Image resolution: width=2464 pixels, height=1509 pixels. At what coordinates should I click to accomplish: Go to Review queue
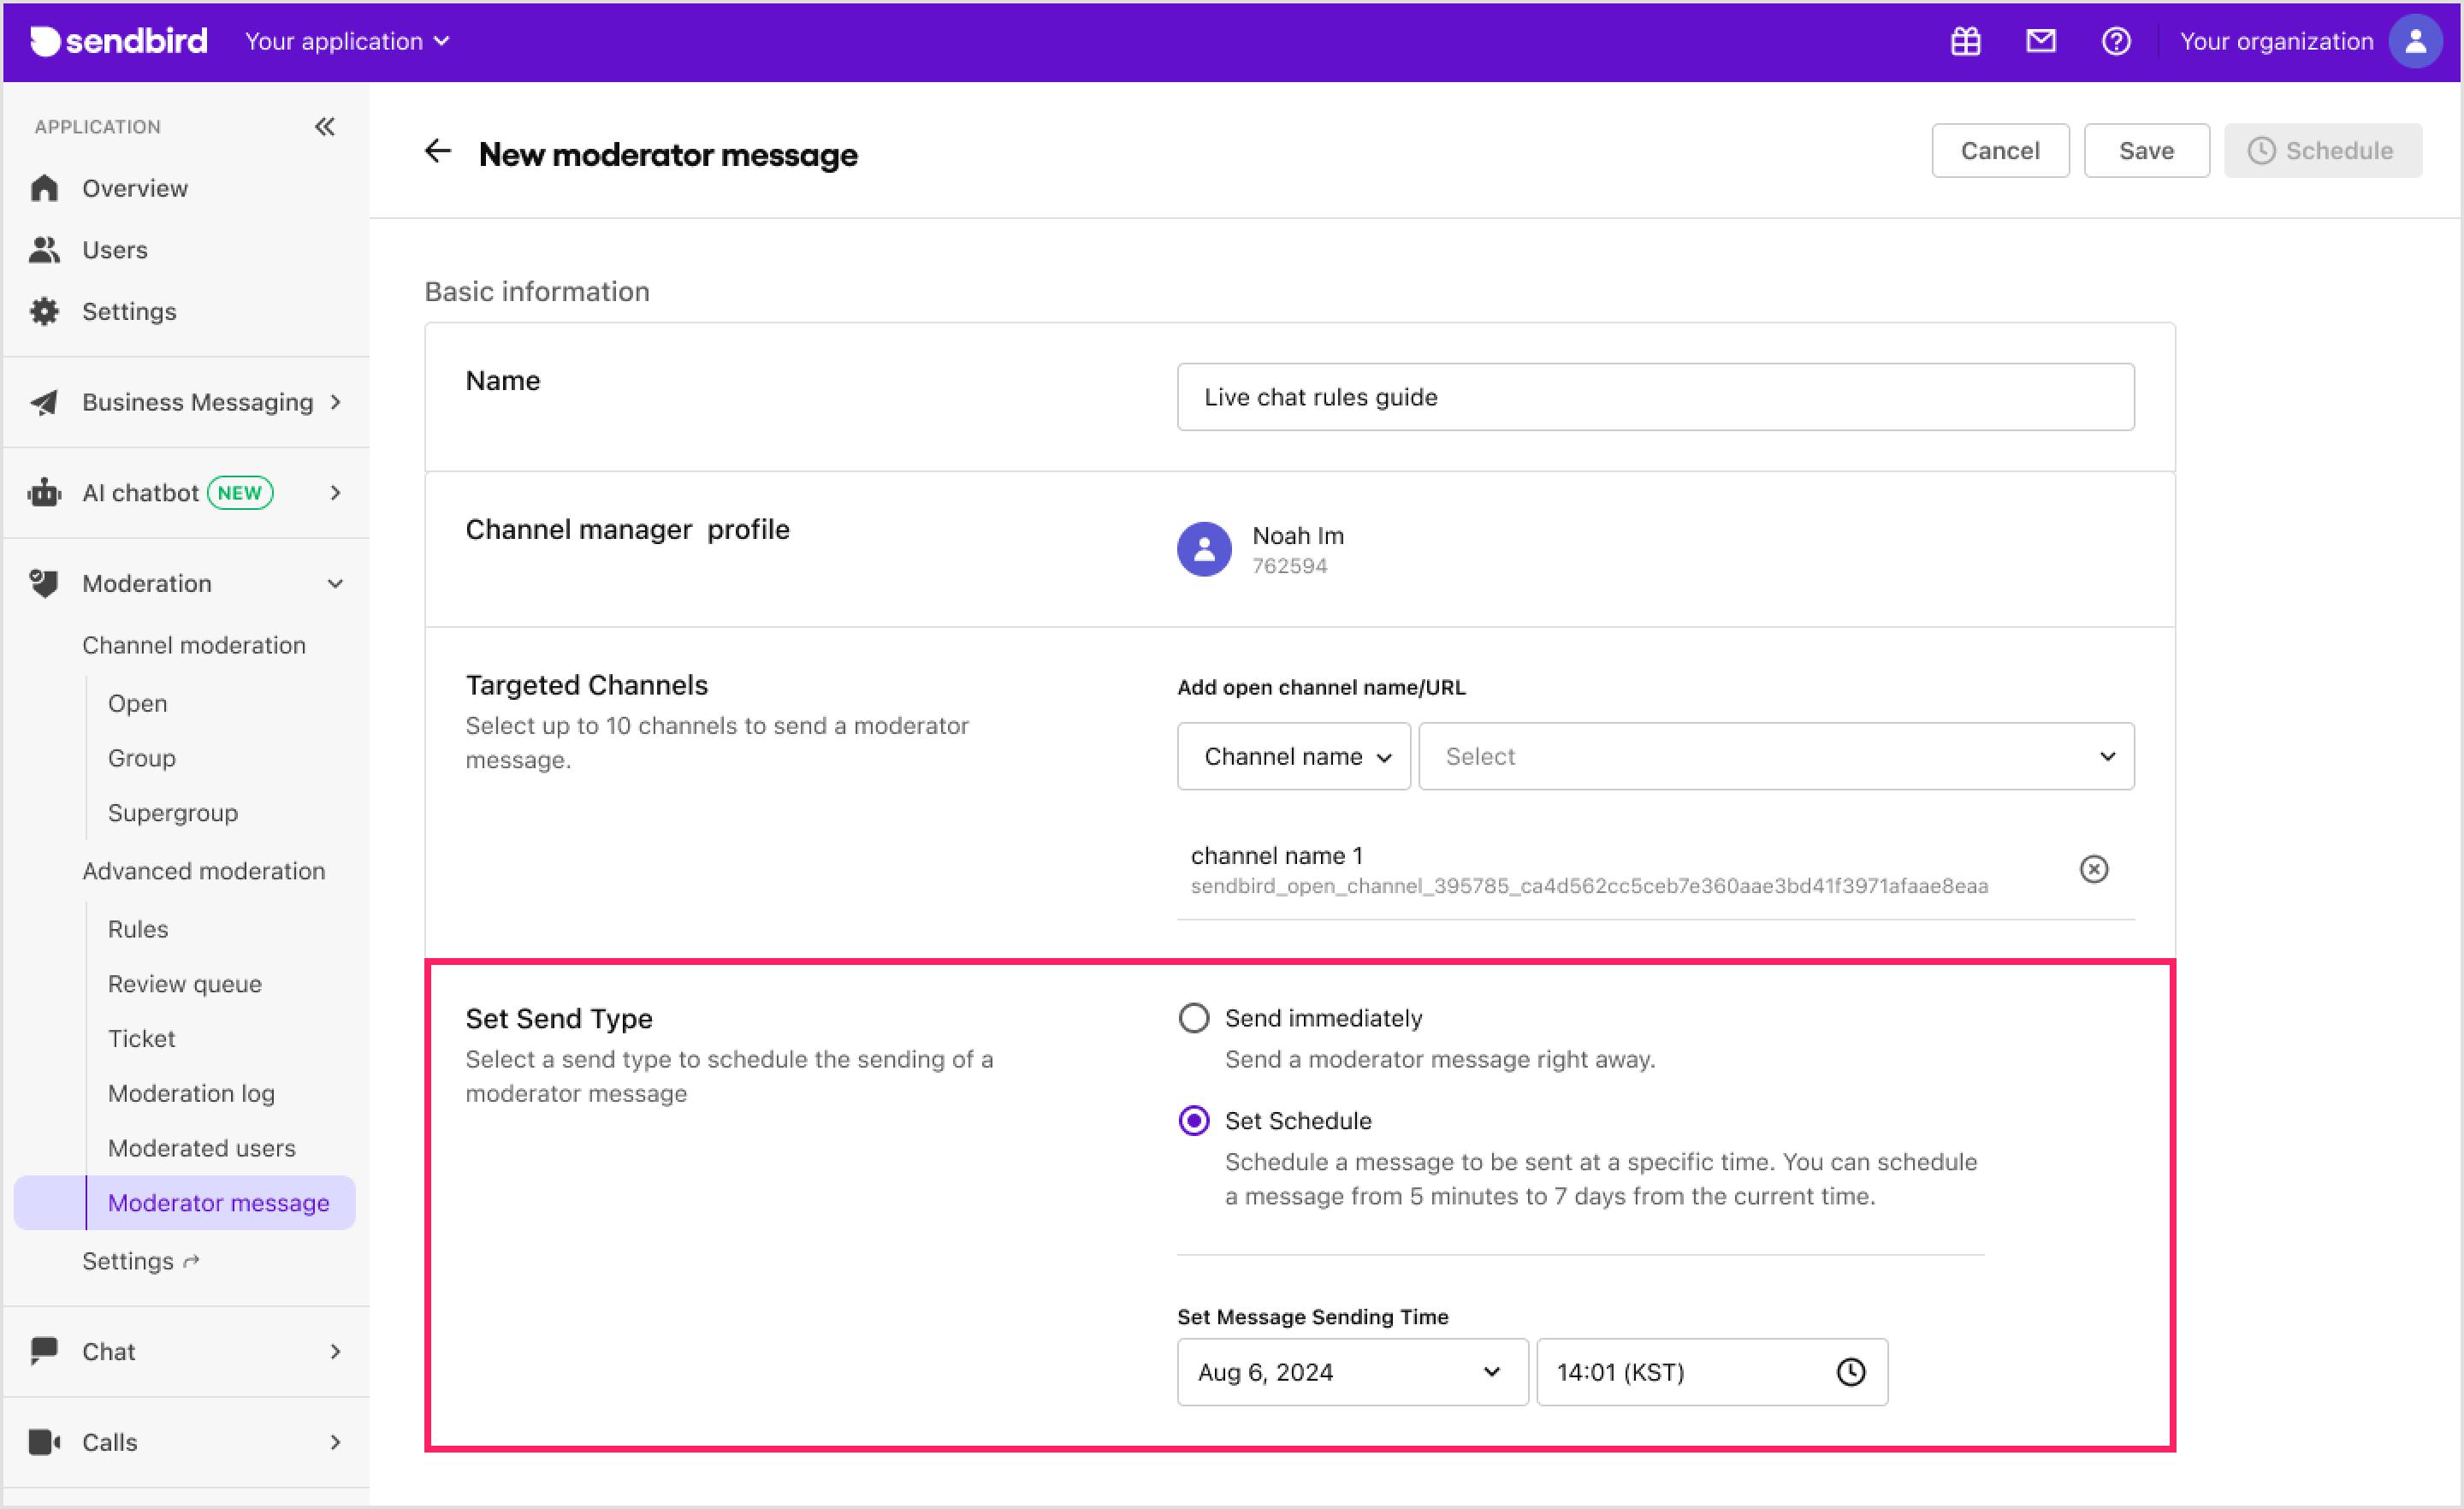(x=185, y=984)
